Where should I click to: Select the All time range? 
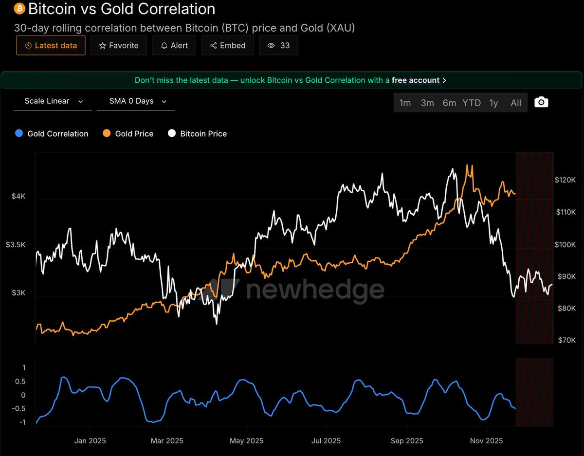point(516,103)
